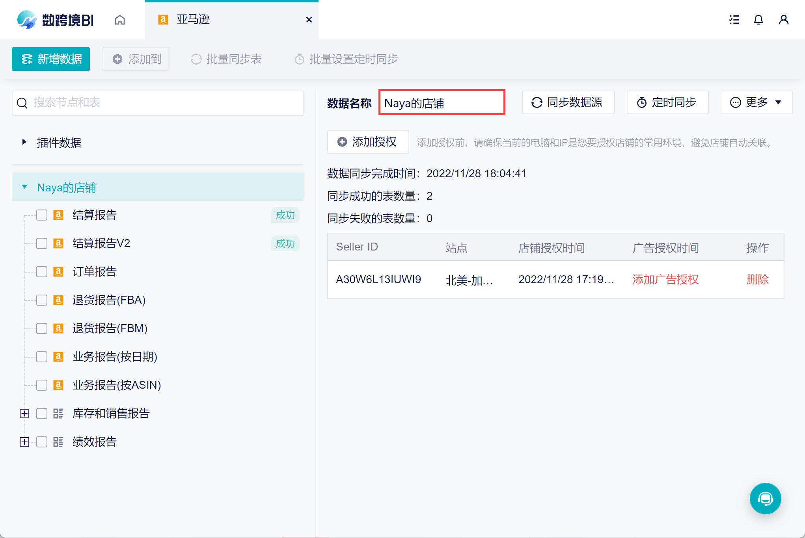805x538 pixels.
Task: Click the 同步数据源 button
Action: coord(568,102)
